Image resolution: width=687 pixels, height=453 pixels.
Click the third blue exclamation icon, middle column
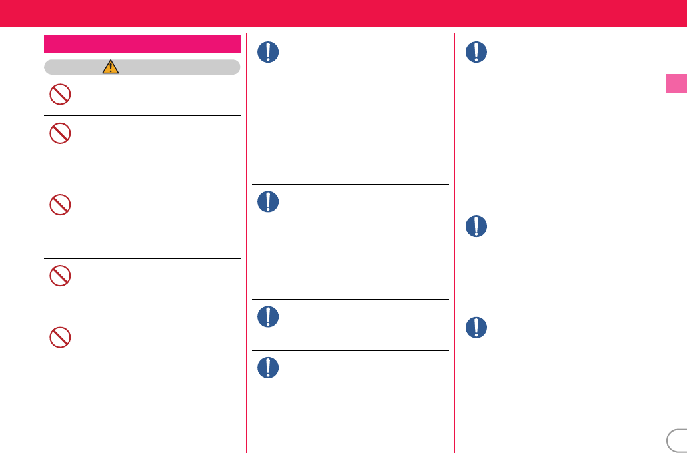pos(268,316)
